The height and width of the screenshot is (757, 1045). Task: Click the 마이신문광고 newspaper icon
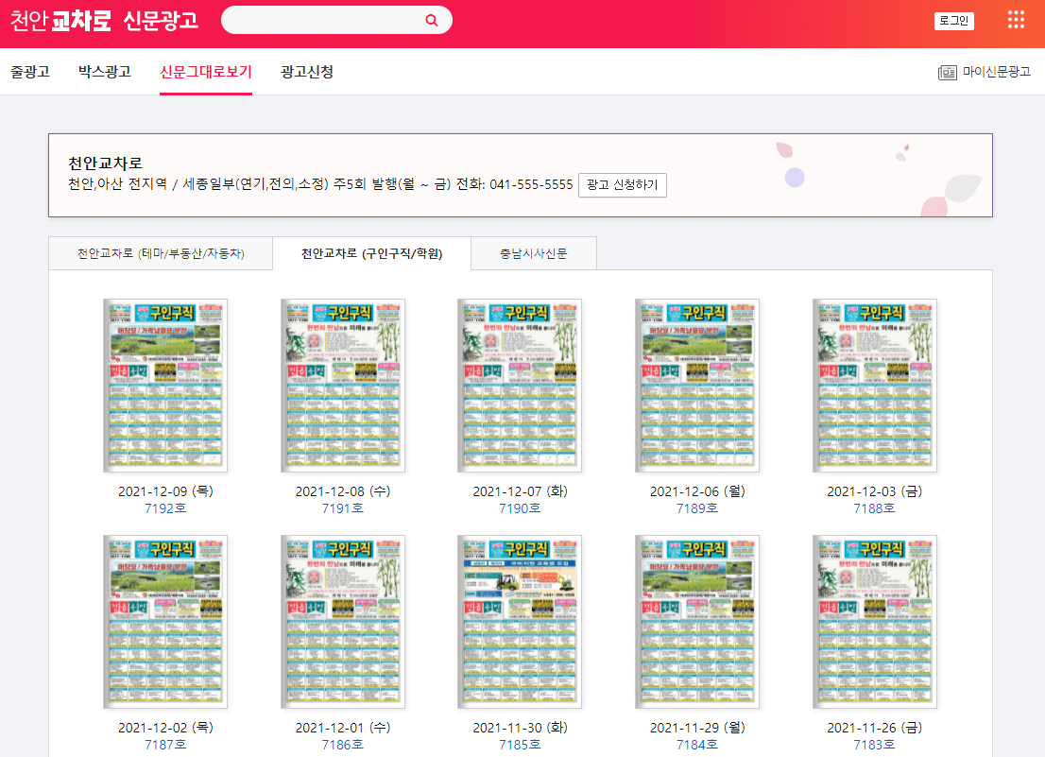pos(947,72)
